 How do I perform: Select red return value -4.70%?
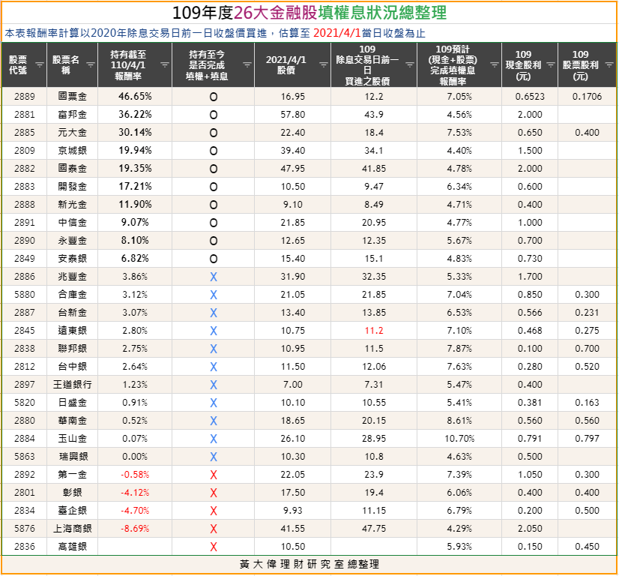tap(135, 511)
